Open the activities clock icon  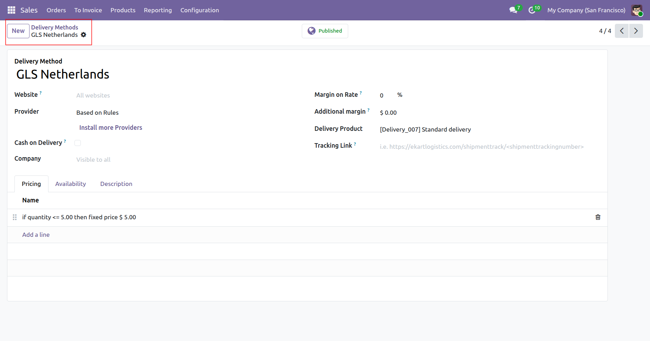point(532,10)
